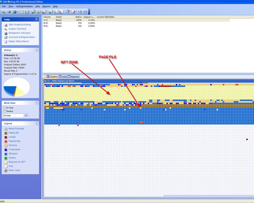The width and height of the screenshot is (254, 203).
Task: Open the Defragmentation menu
Action: (x=24, y=6)
